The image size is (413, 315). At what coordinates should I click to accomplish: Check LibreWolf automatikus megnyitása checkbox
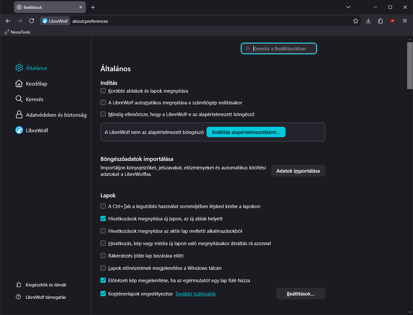[103, 102]
